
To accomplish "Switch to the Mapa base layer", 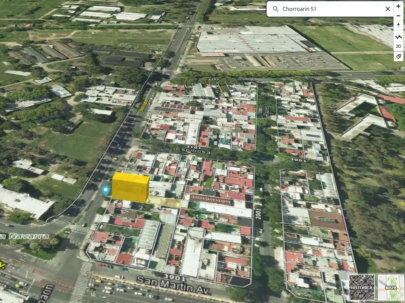I will (391, 287).
